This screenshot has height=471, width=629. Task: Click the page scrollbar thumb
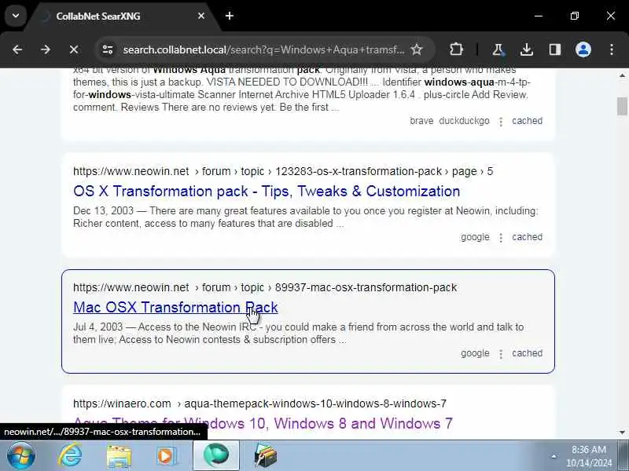(x=622, y=106)
